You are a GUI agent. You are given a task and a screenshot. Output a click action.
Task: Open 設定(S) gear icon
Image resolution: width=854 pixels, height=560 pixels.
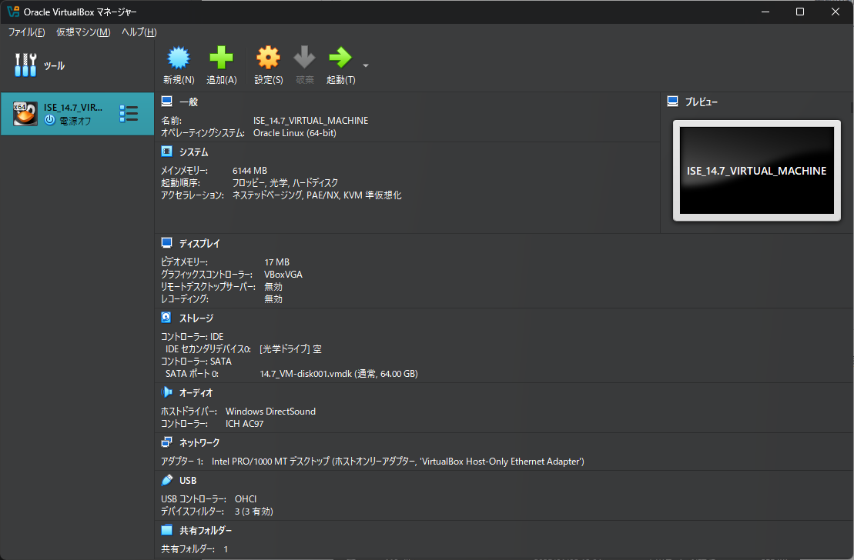pyautogui.click(x=269, y=58)
